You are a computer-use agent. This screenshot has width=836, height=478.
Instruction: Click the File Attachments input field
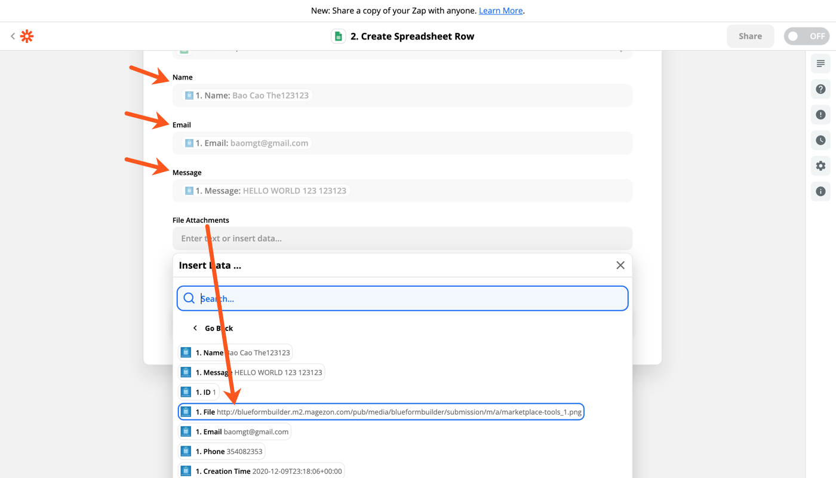[x=402, y=238]
